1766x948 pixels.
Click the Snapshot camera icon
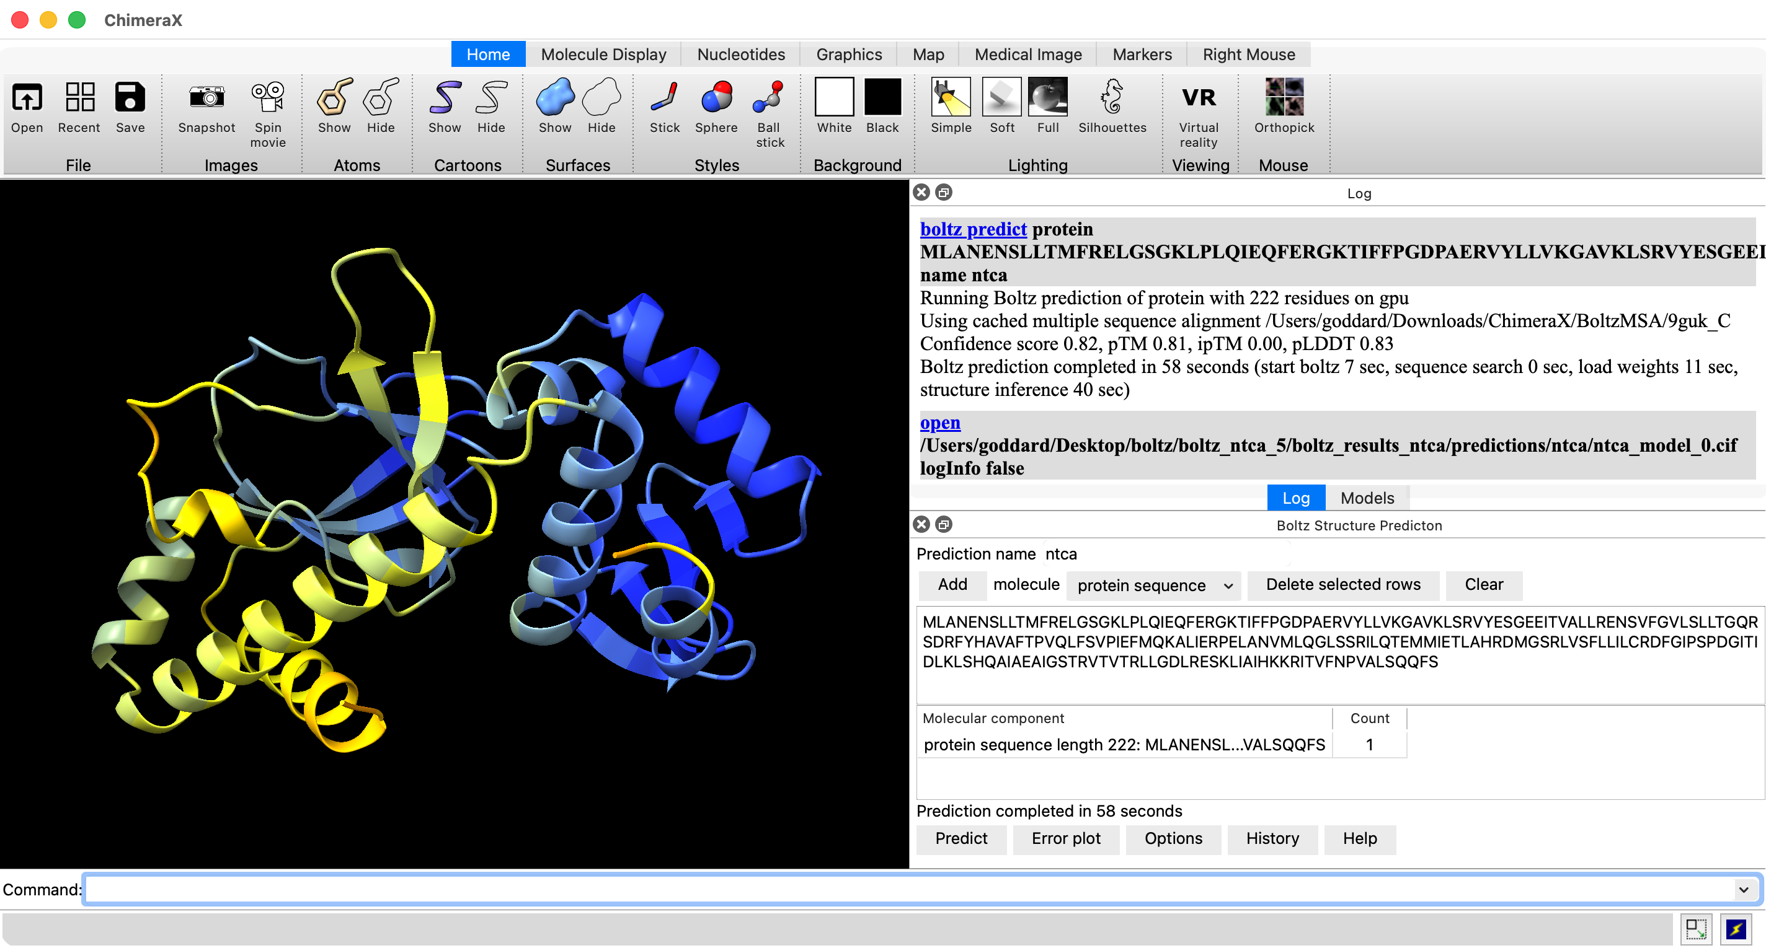[x=206, y=98]
